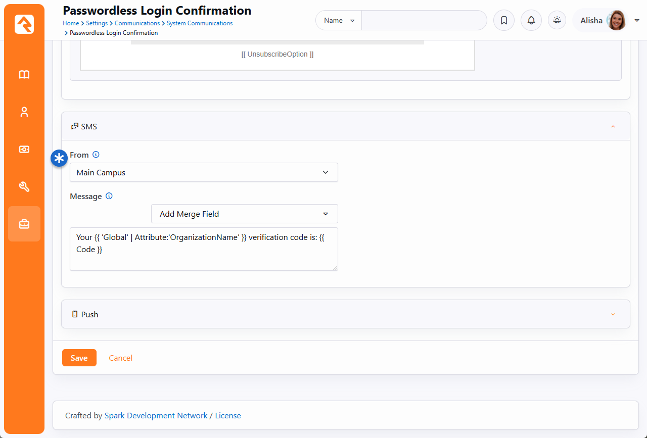Open the Add Merge Field dropdown
Image resolution: width=647 pixels, height=438 pixels.
(x=244, y=214)
